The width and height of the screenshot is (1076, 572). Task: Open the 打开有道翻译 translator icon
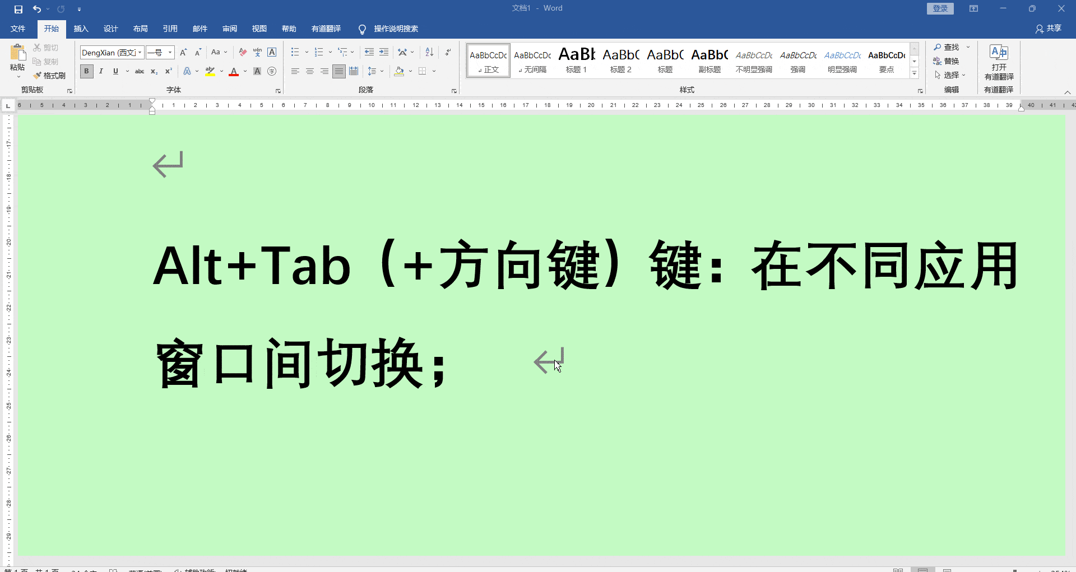tap(999, 62)
